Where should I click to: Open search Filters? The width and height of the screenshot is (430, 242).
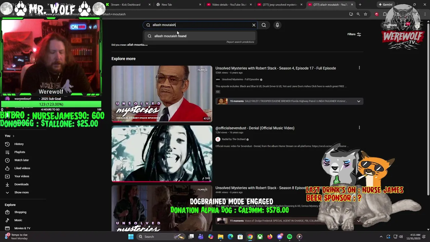point(354,34)
